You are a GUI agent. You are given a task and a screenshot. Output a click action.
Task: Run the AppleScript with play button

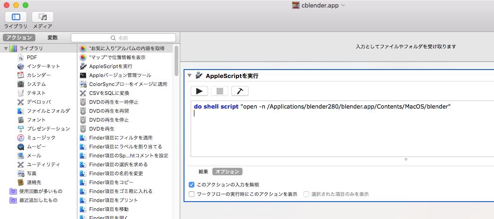[199, 91]
